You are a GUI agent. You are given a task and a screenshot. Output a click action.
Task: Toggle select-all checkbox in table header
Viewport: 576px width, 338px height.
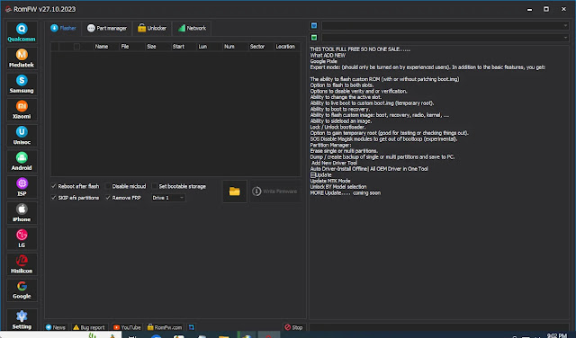76,46
